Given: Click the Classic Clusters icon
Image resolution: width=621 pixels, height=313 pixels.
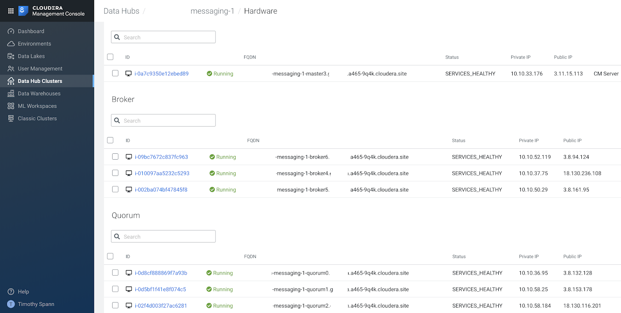Looking at the screenshot, I should click(x=11, y=118).
